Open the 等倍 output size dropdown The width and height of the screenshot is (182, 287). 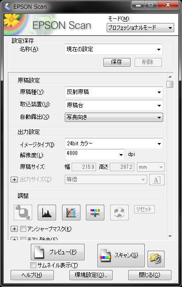(106, 179)
